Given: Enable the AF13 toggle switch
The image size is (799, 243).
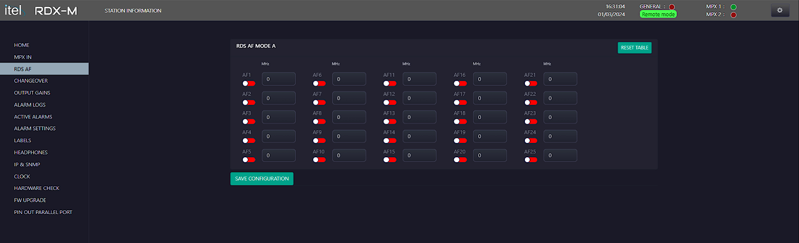Looking at the screenshot, I should tap(390, 121).
